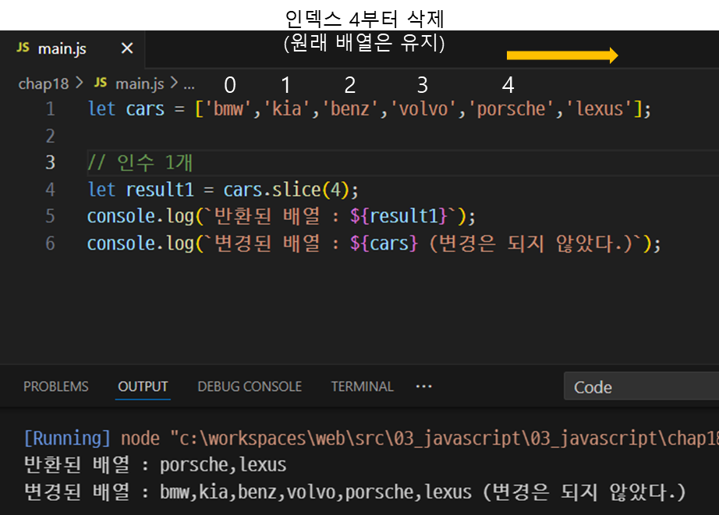Switch to the PROBLEMS panel tab
Viewport: 719px width, 515px height.
tap(56, 386)
